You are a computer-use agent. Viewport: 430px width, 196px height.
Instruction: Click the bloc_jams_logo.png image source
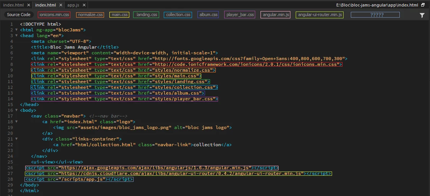124,127
